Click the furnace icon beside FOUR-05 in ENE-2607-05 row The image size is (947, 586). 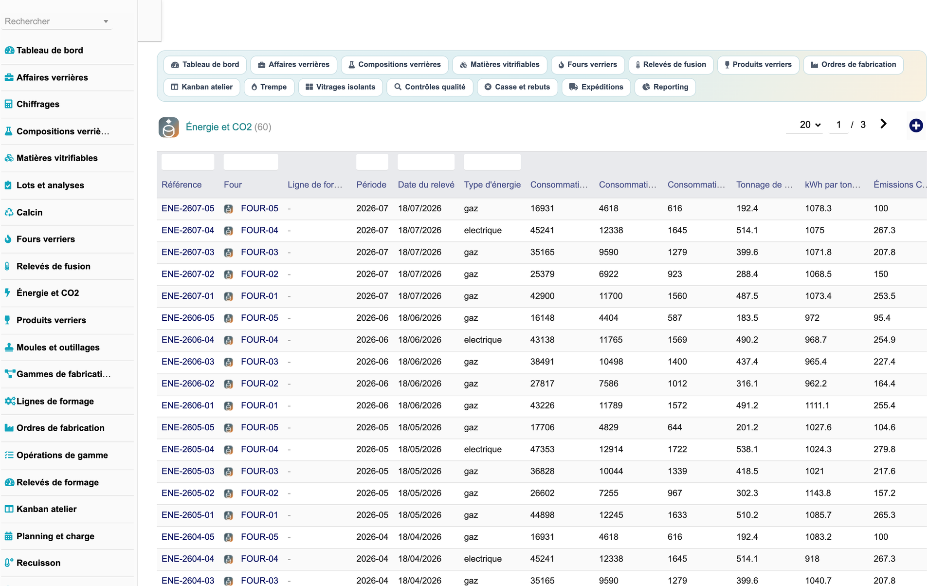(228, 209)
